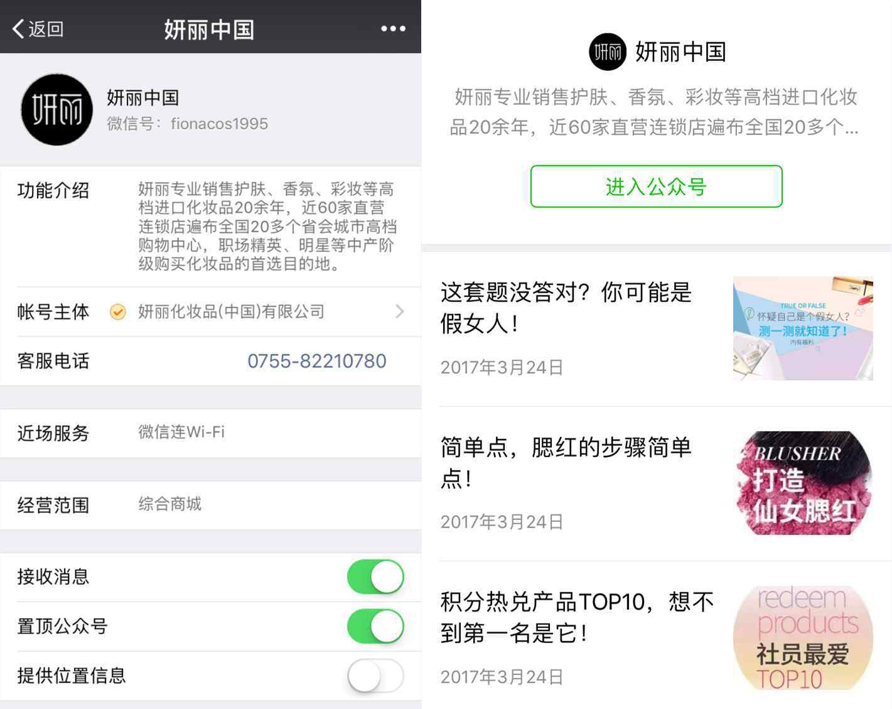Click the 进入公众号 button
The width and height of the screenshot is (892, 709).
click(656, 187)
